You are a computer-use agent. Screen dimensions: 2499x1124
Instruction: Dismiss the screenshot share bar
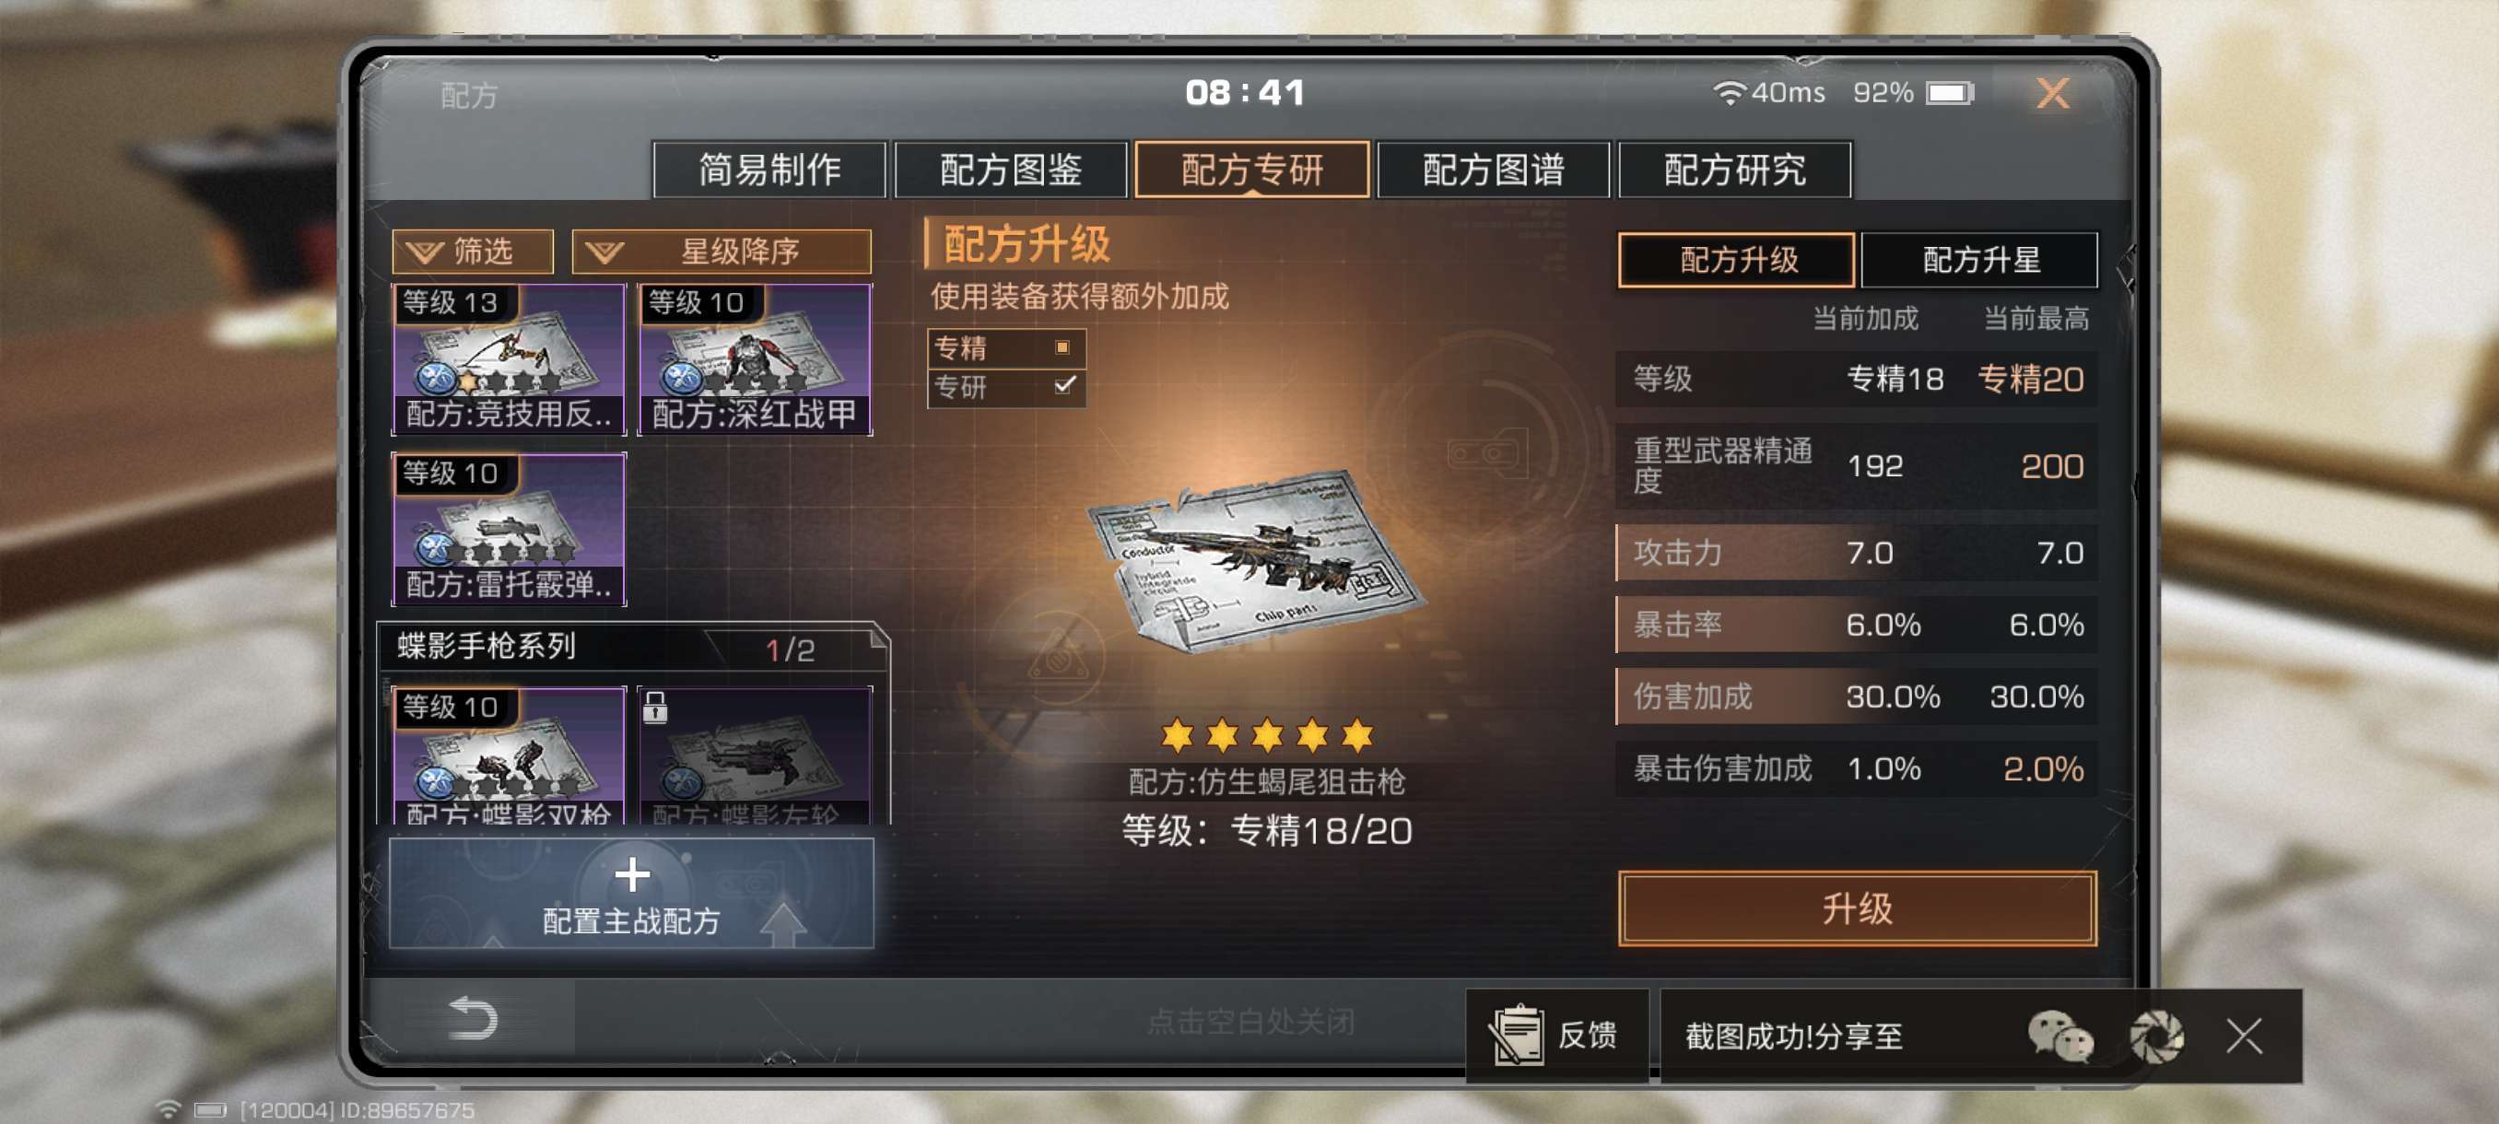click(x=2244, y=1036)
